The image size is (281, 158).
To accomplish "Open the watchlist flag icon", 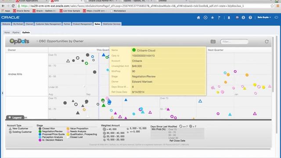I will pos(219,18).
